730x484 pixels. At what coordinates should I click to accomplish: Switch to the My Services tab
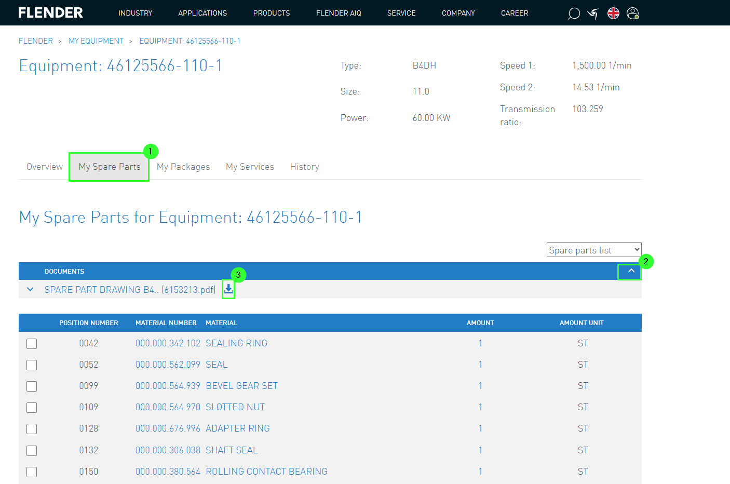point(250,167)
